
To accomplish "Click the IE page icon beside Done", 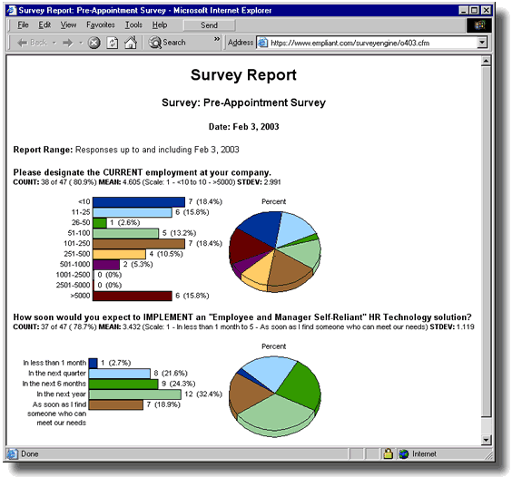I will [x=12, y=453].
